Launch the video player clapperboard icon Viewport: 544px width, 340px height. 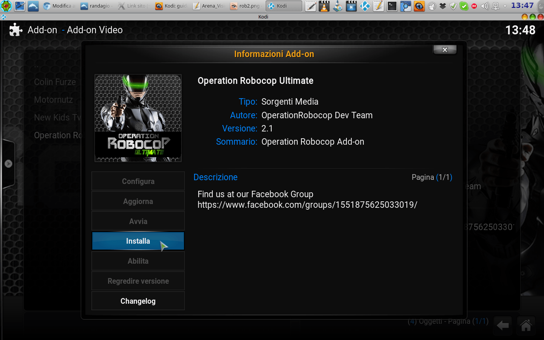[351, 6]
